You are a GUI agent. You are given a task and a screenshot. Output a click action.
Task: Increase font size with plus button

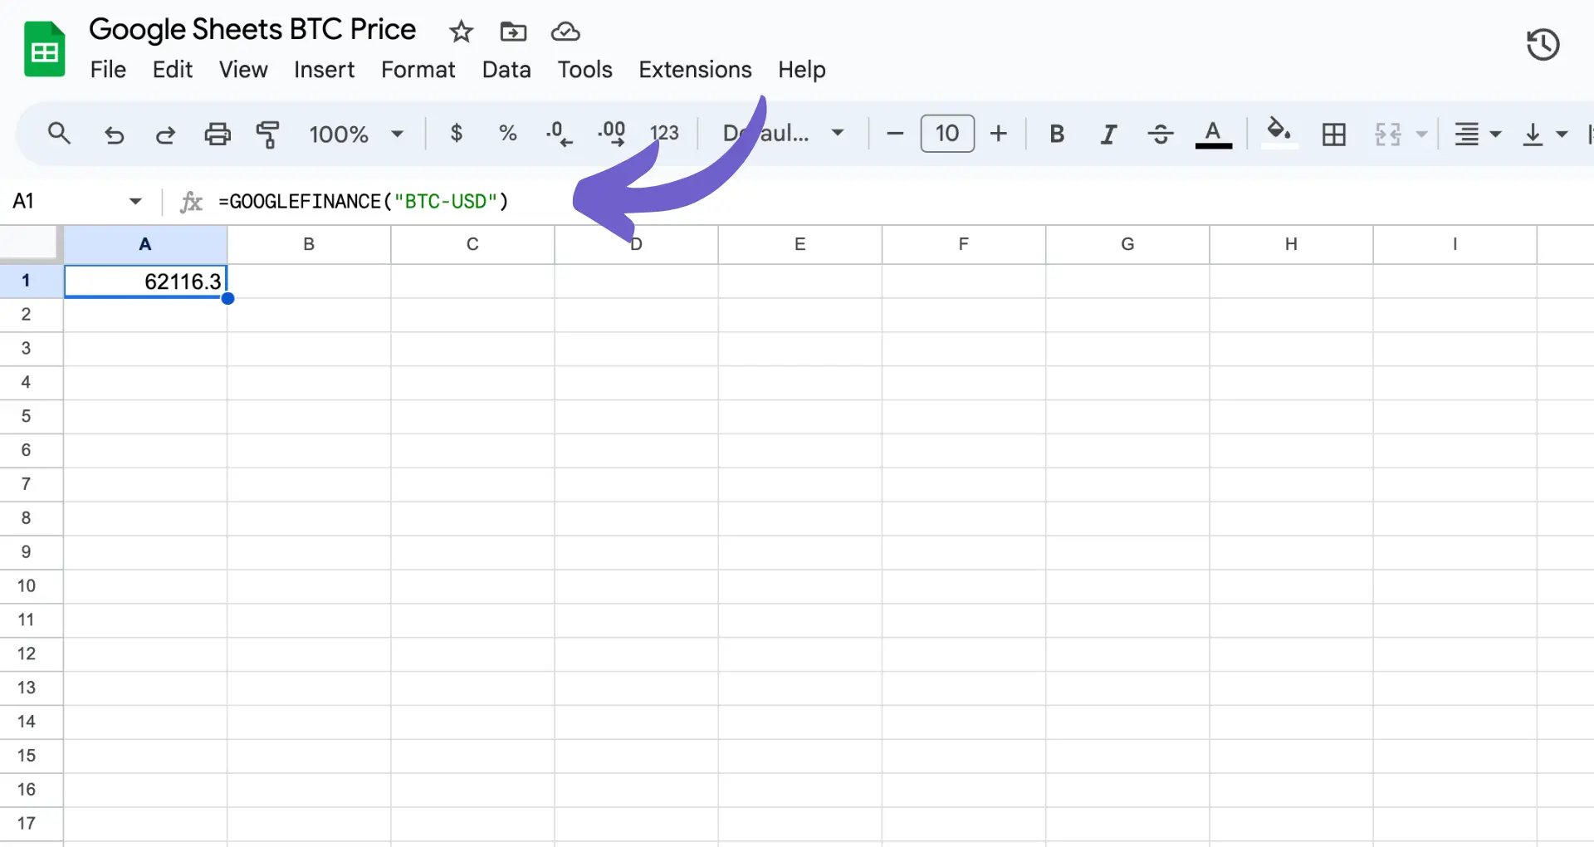[x=999, y=133]
